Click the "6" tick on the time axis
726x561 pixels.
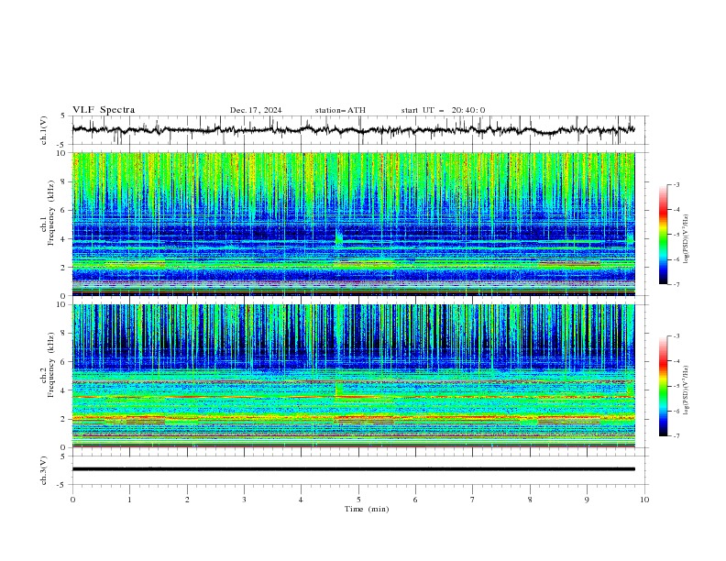pos(415,500)
